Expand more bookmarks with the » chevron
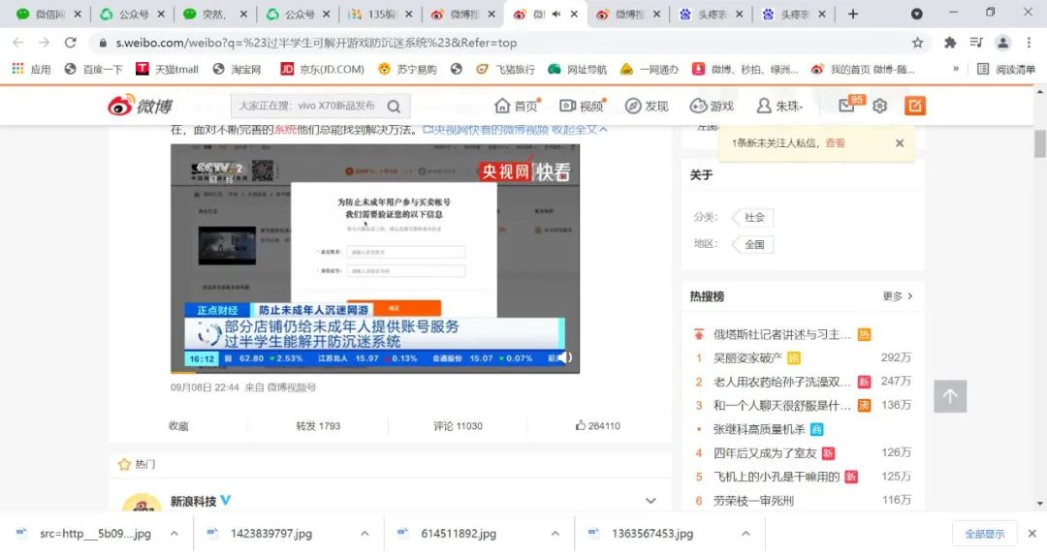 [956, 70]
